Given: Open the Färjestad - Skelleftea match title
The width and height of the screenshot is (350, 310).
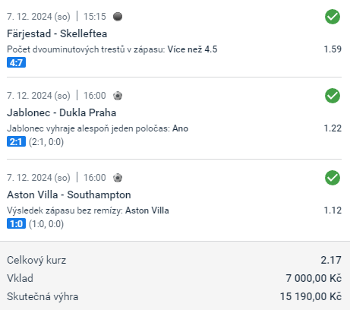Looking at the screenshot, I should pyautogui.click(x=57, y=33).
